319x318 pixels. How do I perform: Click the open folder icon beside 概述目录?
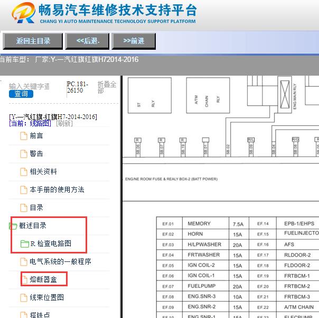pyautogui.click(x=13, y=226)
